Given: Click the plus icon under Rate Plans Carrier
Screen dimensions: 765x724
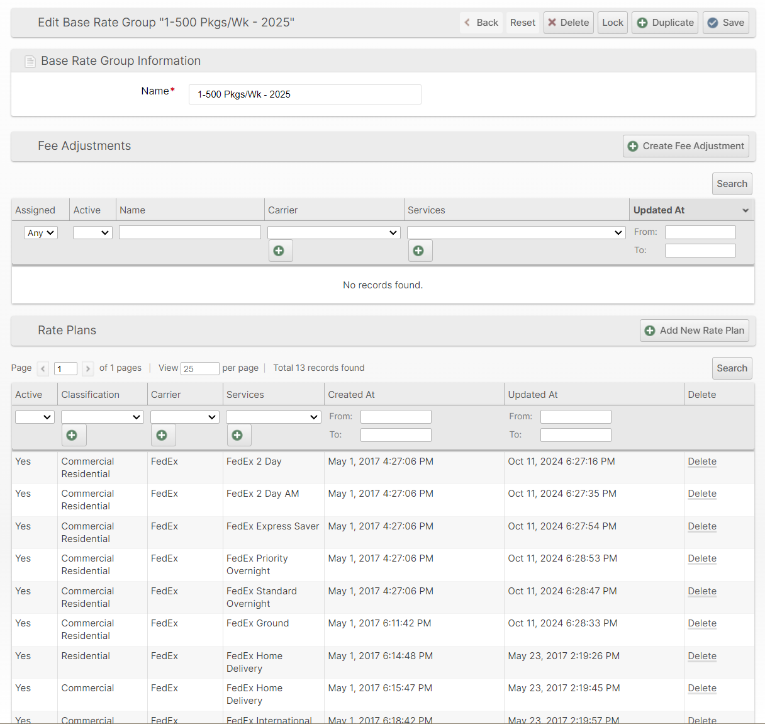Looking at the screenshot, I should point(163,435).
